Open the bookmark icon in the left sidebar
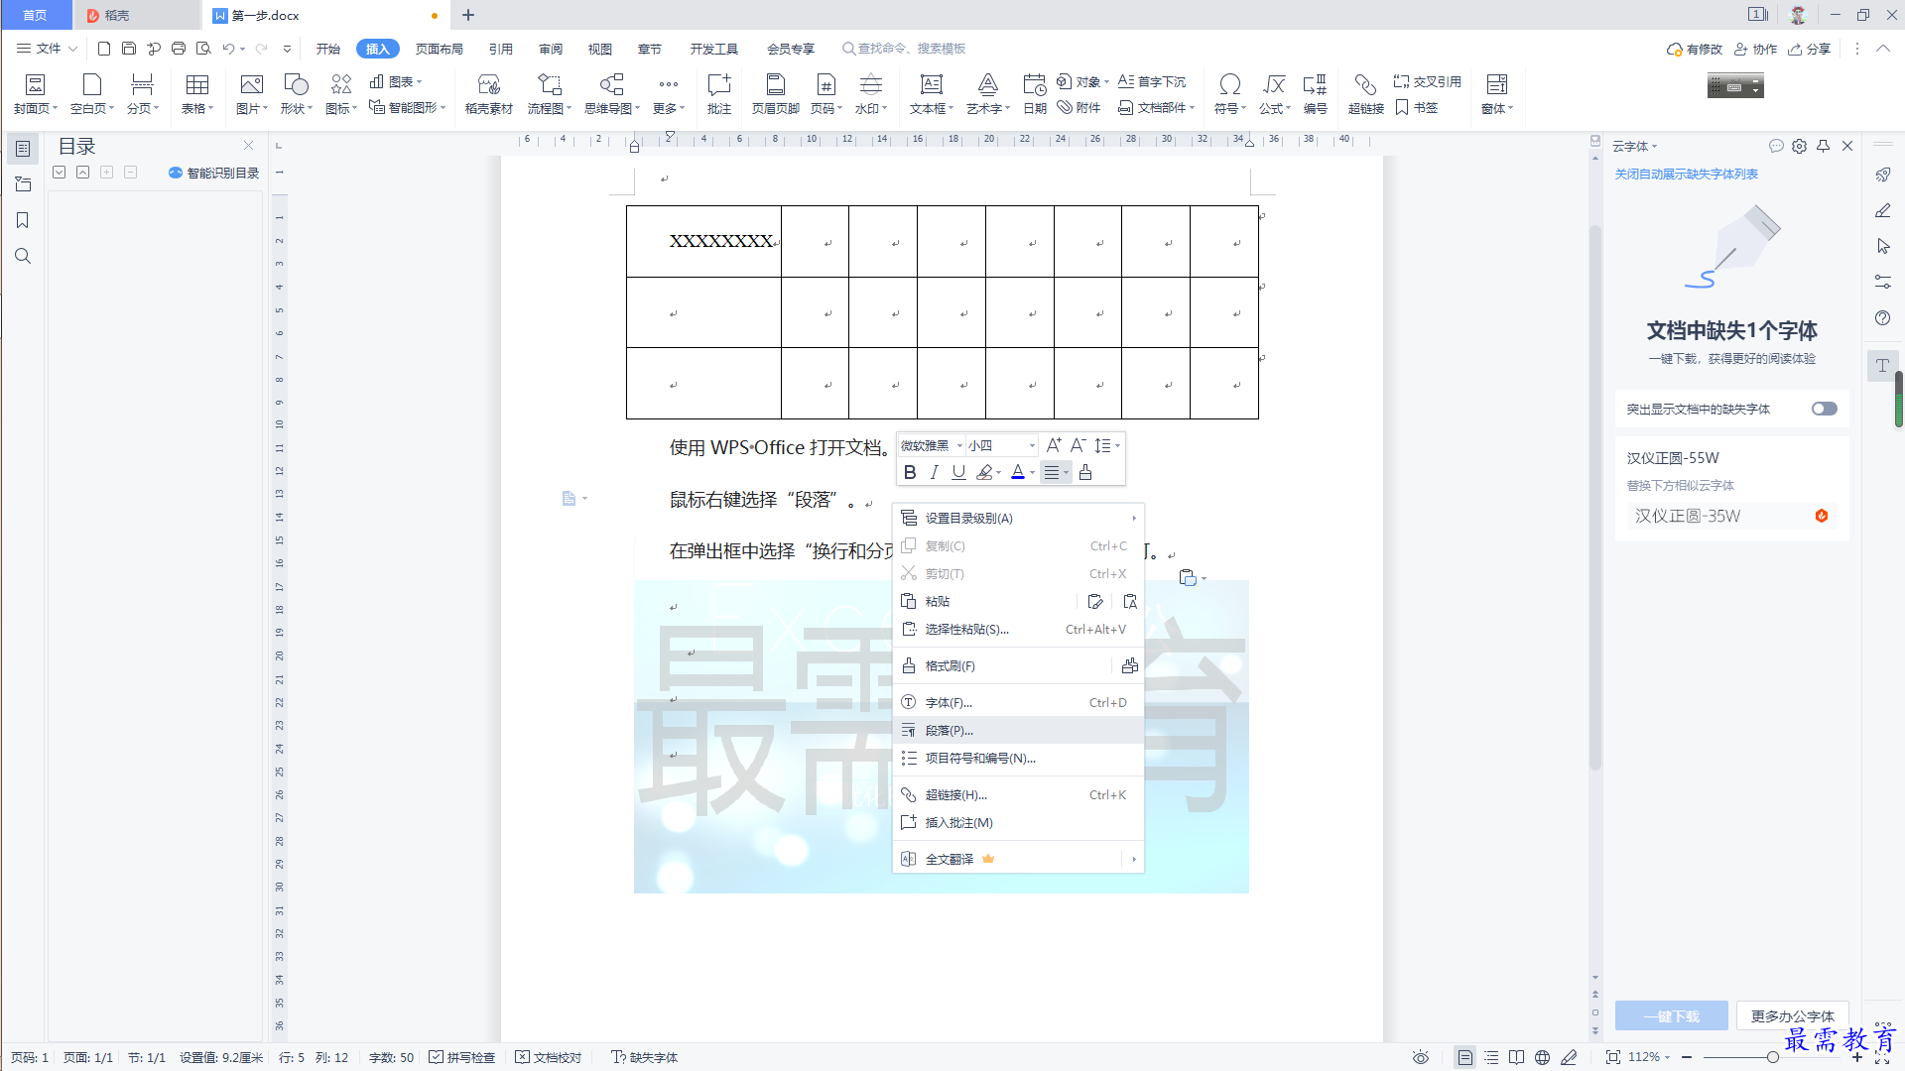 coord(23,220)
